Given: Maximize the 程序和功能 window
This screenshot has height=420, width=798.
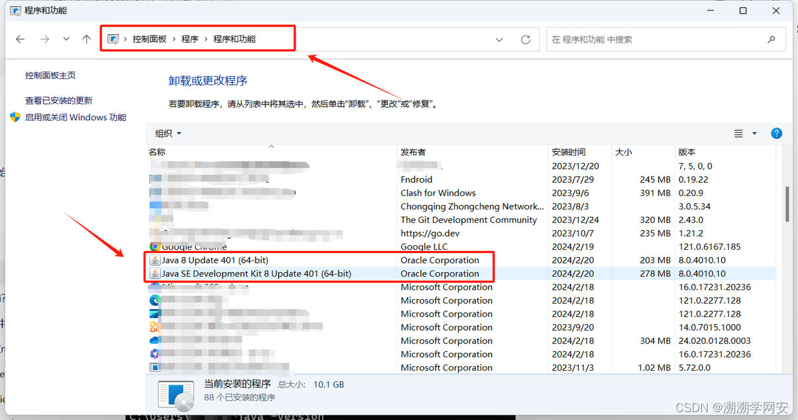Looking at the screenshot, I should coord(743,11).
